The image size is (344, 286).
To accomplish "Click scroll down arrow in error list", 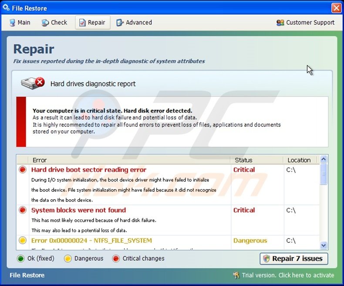I will click(x=324, y=245).
